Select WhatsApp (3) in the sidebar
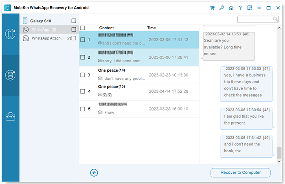This screenshot has width=285, height=184. point(49,29)
